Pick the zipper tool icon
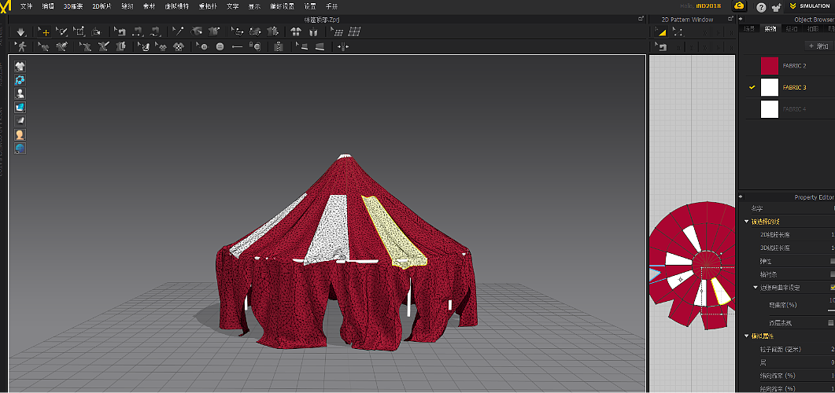Viewport: 835px width, 393px height. pyautogui.click(x=278, y=47)
